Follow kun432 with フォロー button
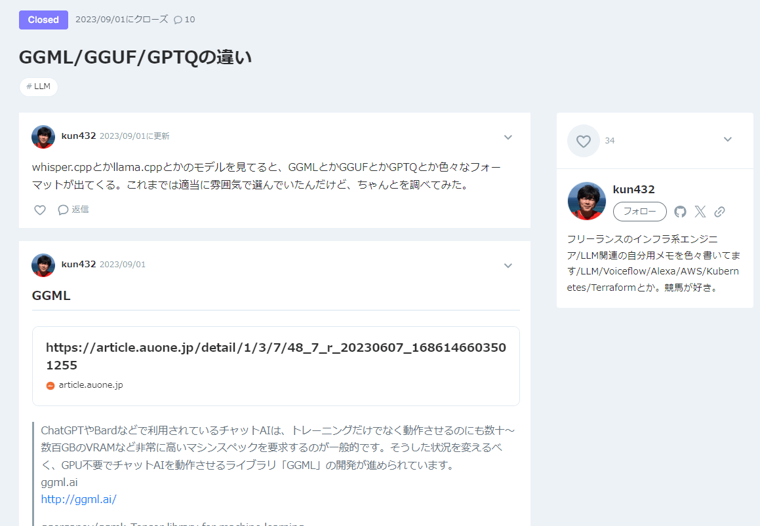 click(x=640, y=212)
